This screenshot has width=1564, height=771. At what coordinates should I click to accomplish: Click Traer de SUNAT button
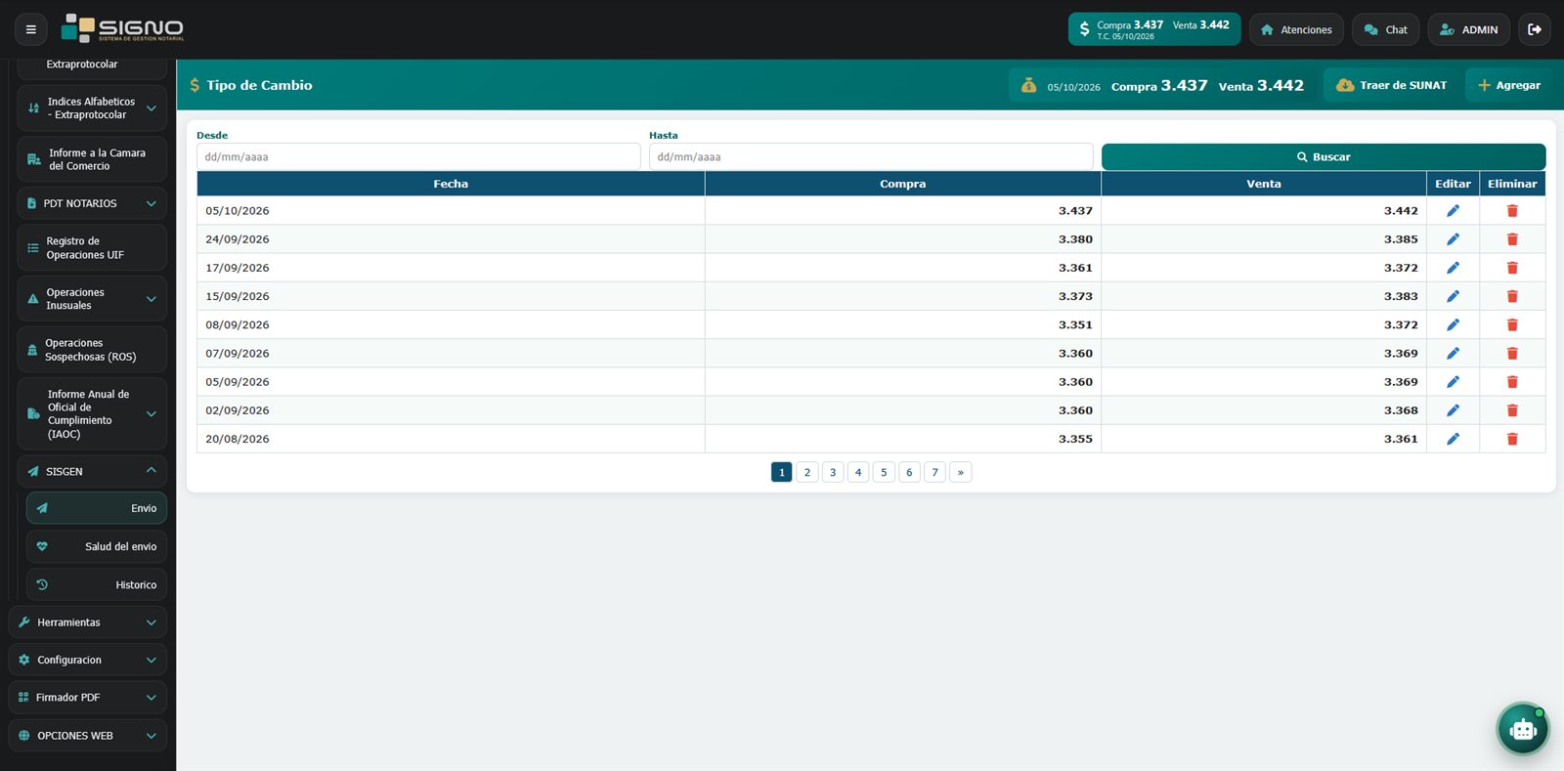1391,85
